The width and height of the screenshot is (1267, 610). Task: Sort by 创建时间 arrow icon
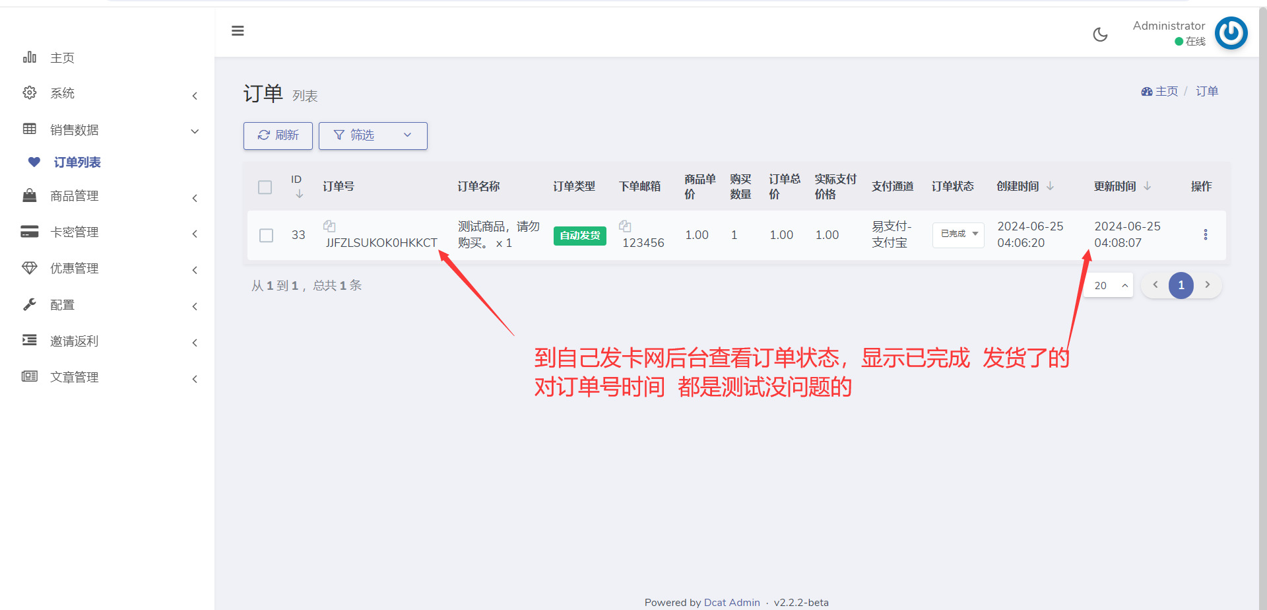[1051, 187]
